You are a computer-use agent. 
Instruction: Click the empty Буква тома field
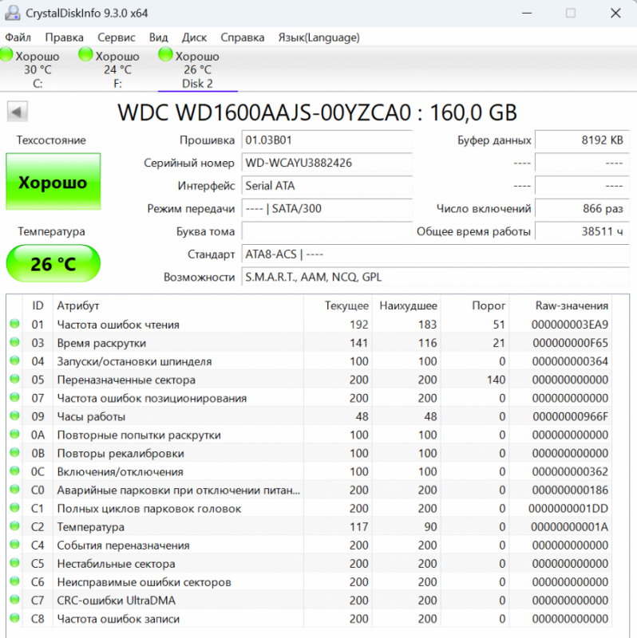[x=326, y=231]
